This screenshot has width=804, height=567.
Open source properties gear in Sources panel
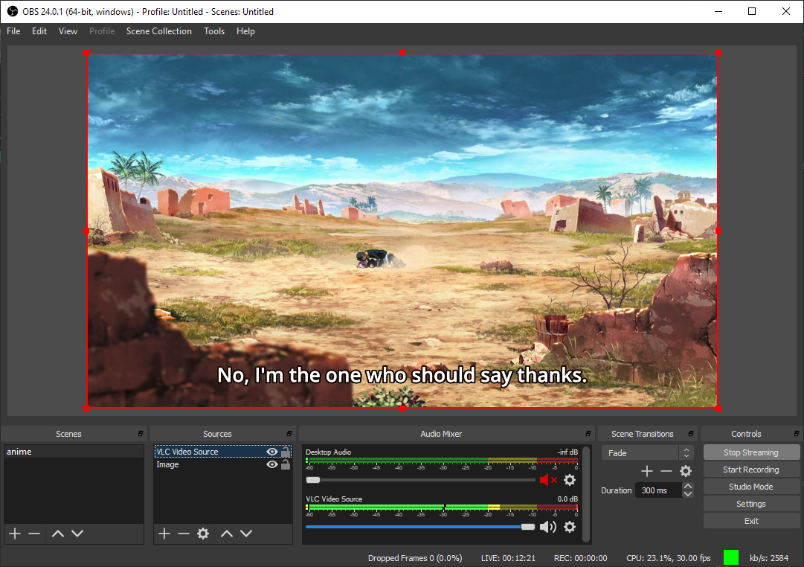click(x=203, y=534)
